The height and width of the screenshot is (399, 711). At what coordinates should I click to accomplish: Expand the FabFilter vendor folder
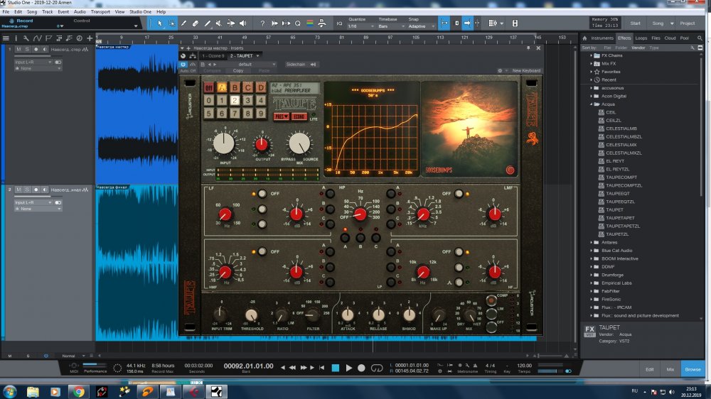592,291
